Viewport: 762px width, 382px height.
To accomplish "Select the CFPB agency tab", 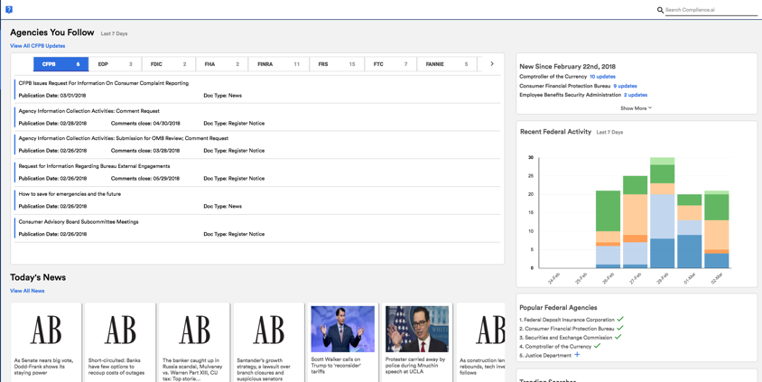I will (60, 64).
